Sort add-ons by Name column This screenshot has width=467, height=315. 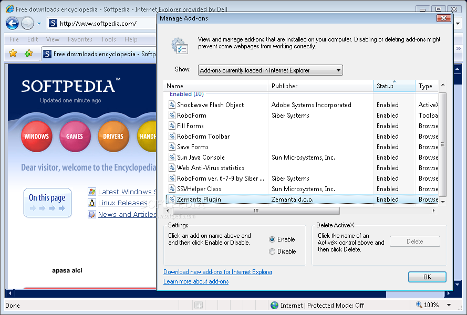click(215, 86)
